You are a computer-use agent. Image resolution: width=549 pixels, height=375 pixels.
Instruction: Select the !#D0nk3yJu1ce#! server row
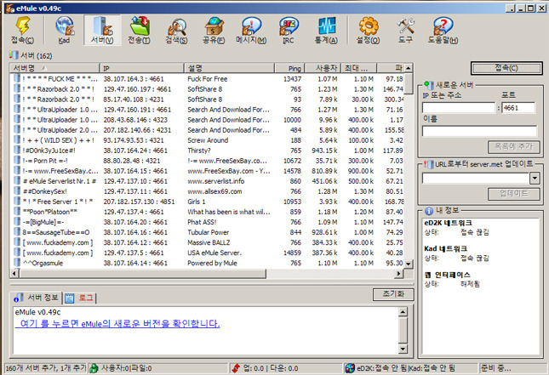[x=209, y=151]
